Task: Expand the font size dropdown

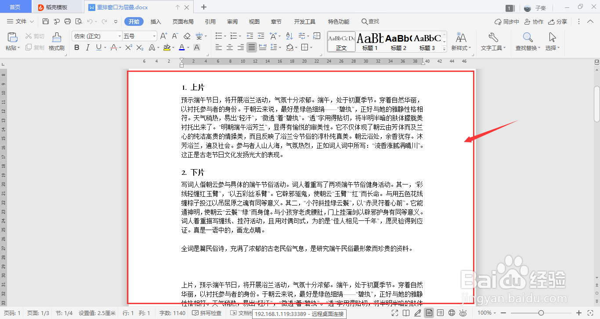Action: [155, 36]
